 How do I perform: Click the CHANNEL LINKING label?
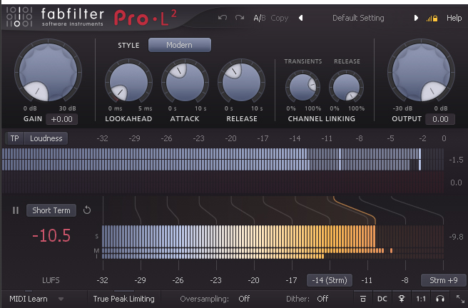pos(322,118)
